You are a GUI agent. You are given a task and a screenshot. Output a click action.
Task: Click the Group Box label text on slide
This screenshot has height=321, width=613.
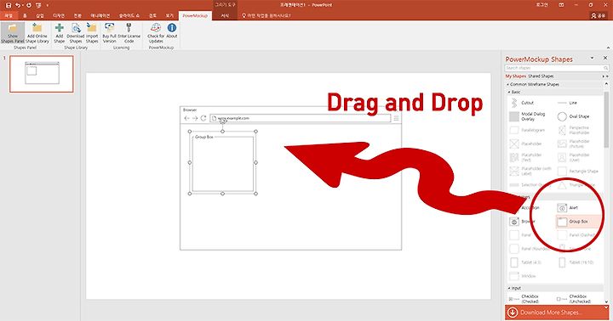tap(204, 137)
